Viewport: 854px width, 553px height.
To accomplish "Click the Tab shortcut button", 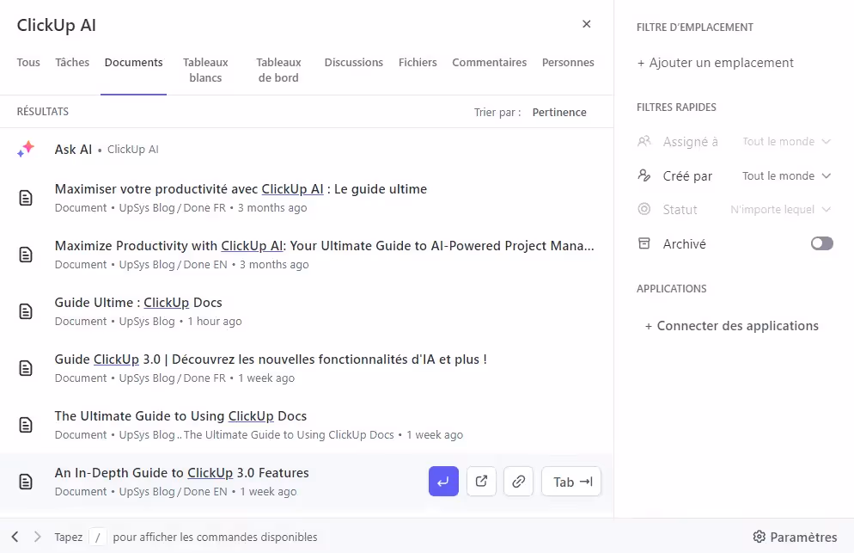I will (571, 482).
